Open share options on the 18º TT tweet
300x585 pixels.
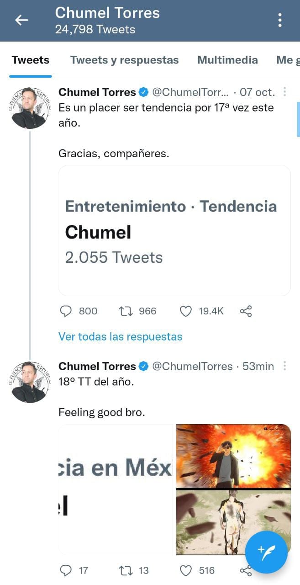[246, 570]
